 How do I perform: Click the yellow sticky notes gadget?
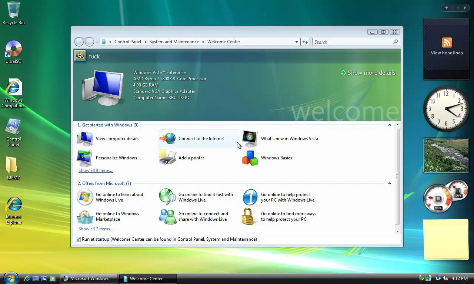pyautogui.click(x=446, y=240)
